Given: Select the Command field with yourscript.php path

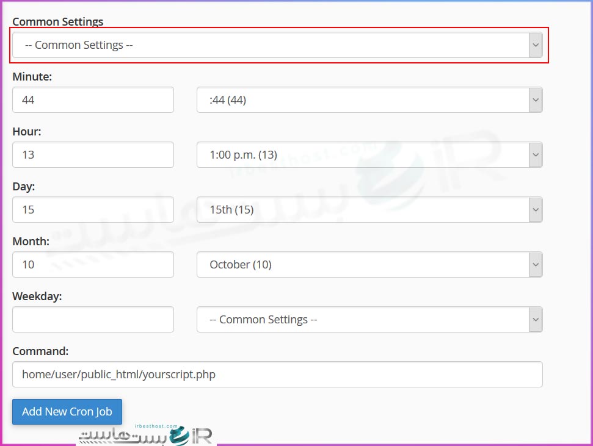Looking at the screenshot, I should [x=278, y=374].
